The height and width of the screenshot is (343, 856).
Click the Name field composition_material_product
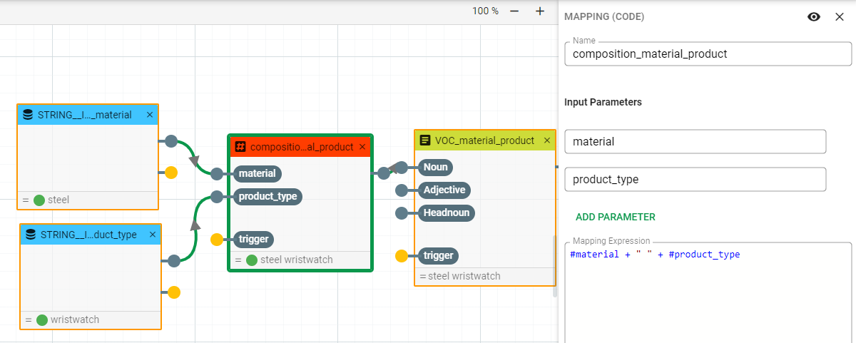coord(708,53)
